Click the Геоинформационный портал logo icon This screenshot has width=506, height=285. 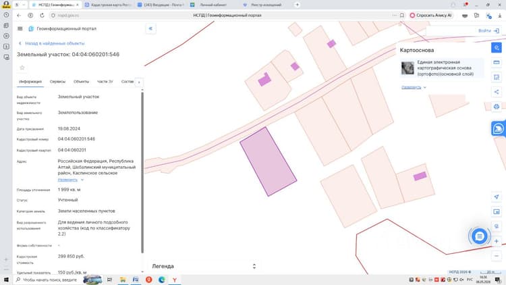(31, 29)
